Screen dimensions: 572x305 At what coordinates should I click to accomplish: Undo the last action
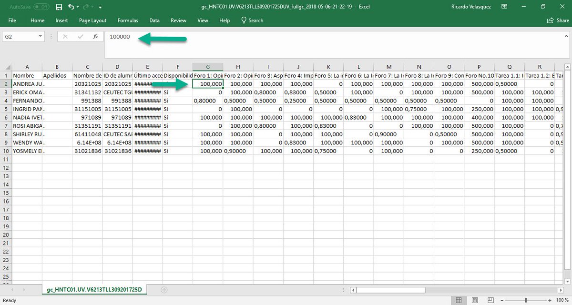pos(71,7)
